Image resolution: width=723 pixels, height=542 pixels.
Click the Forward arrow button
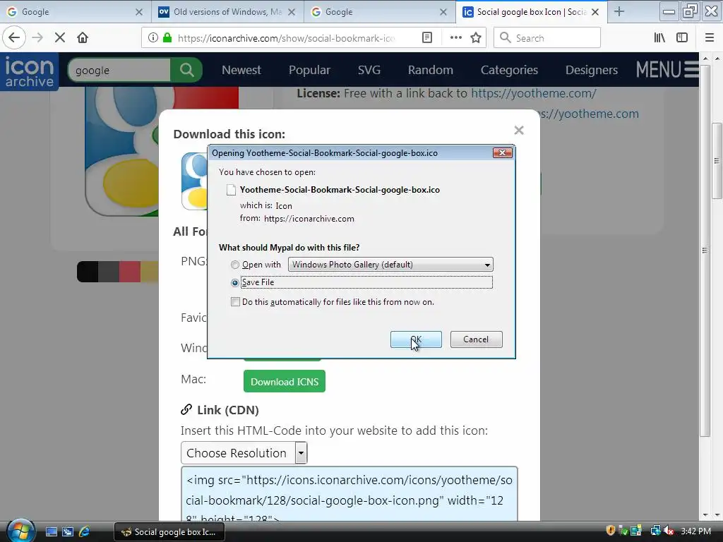37,37
